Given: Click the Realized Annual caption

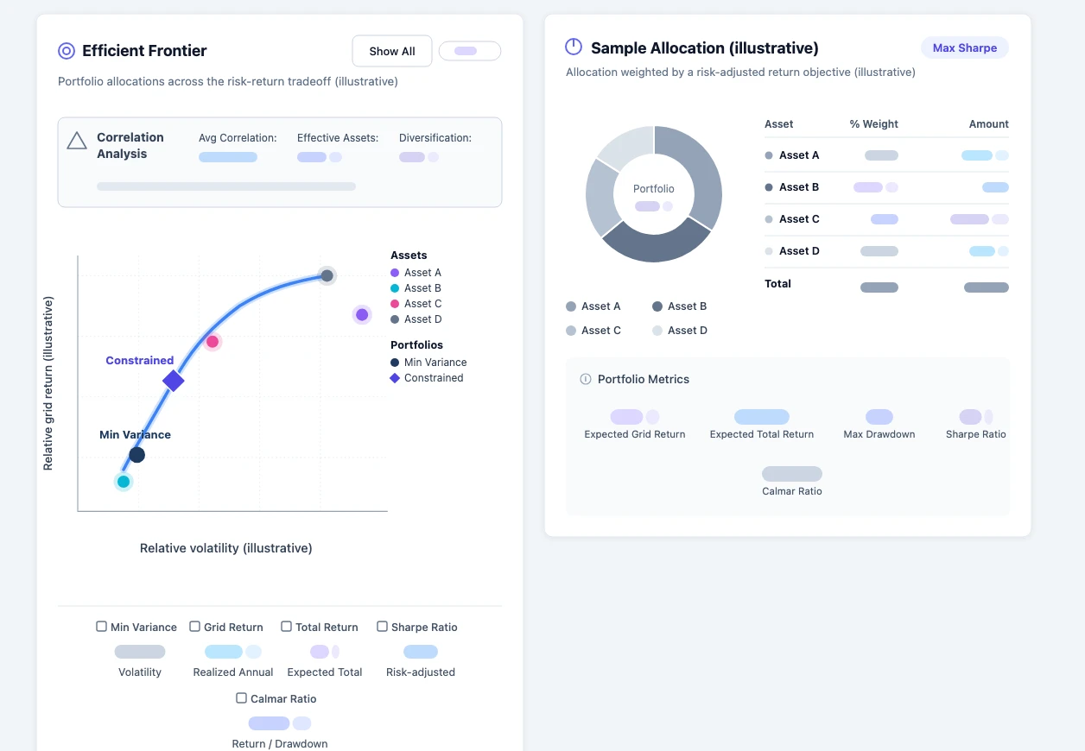Looking at the screenshot, I should click(x=233, y=672).
